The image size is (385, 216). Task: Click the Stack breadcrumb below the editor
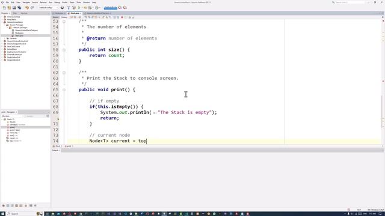coord(57,146)
